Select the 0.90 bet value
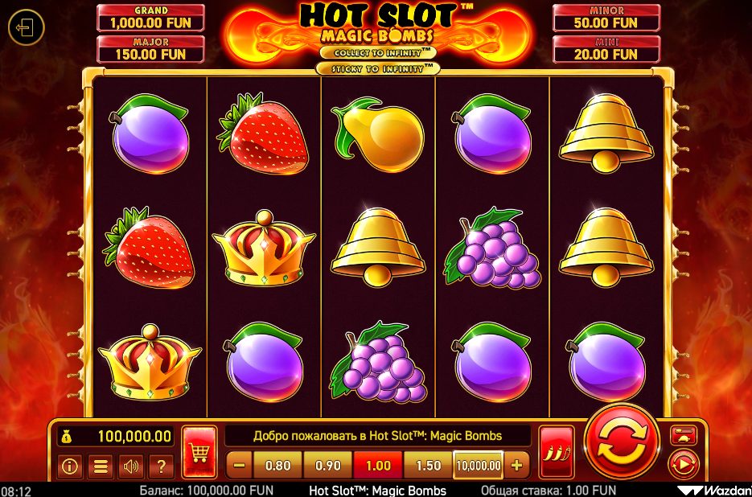Screen dimensions: 752x497 (x=328, y=466)
